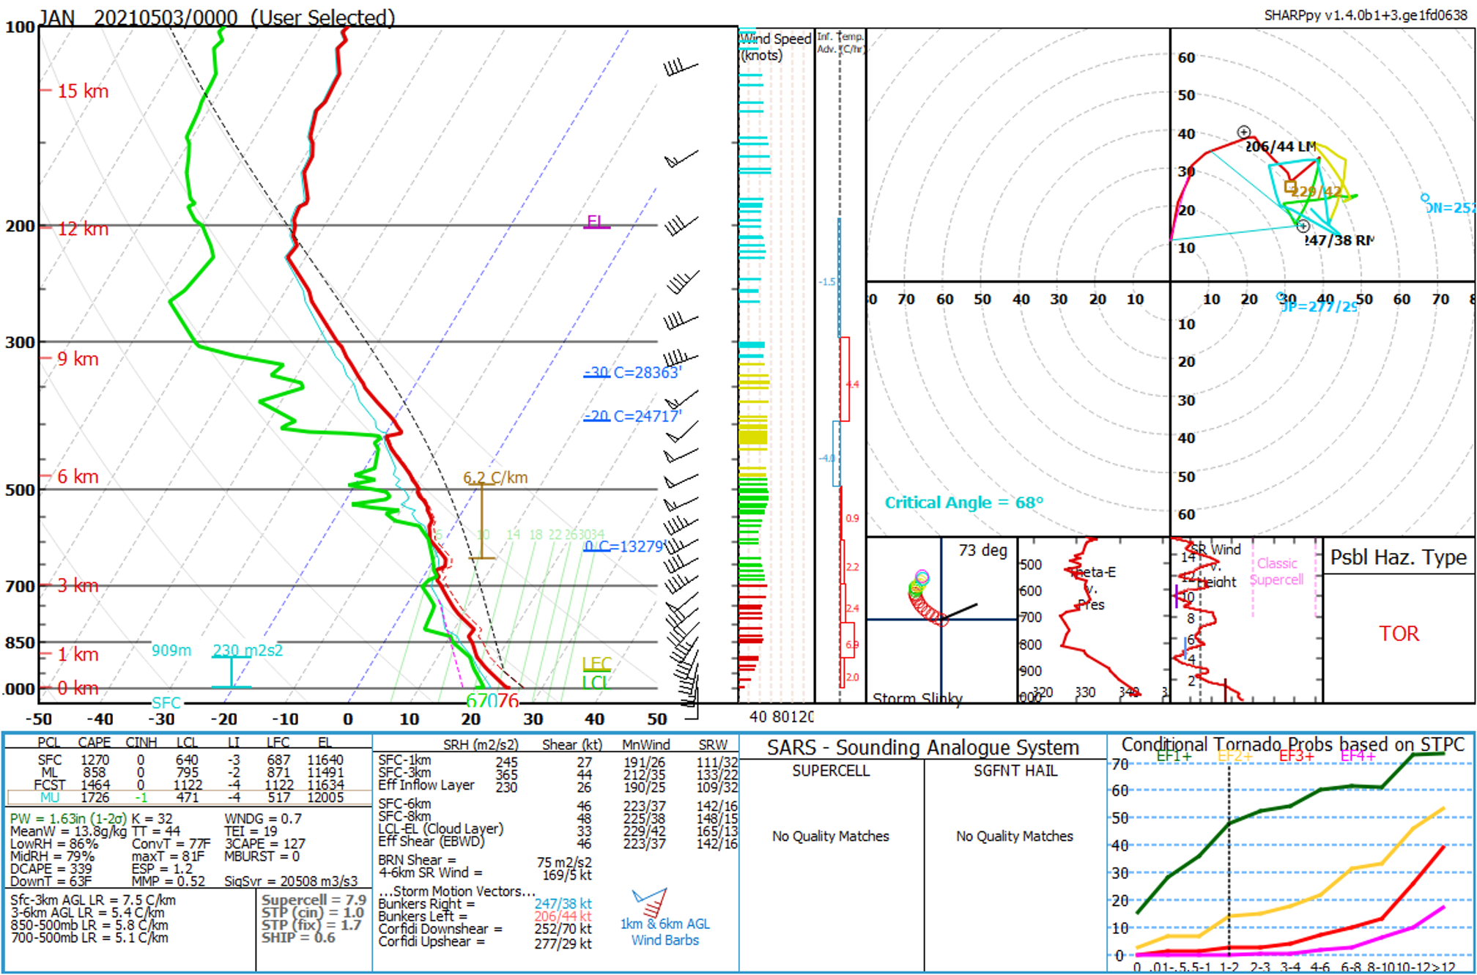This screenshot has height=975, width=1477.
Task: Click the LFC marker on the skew-T
Action: pos(596,664)
